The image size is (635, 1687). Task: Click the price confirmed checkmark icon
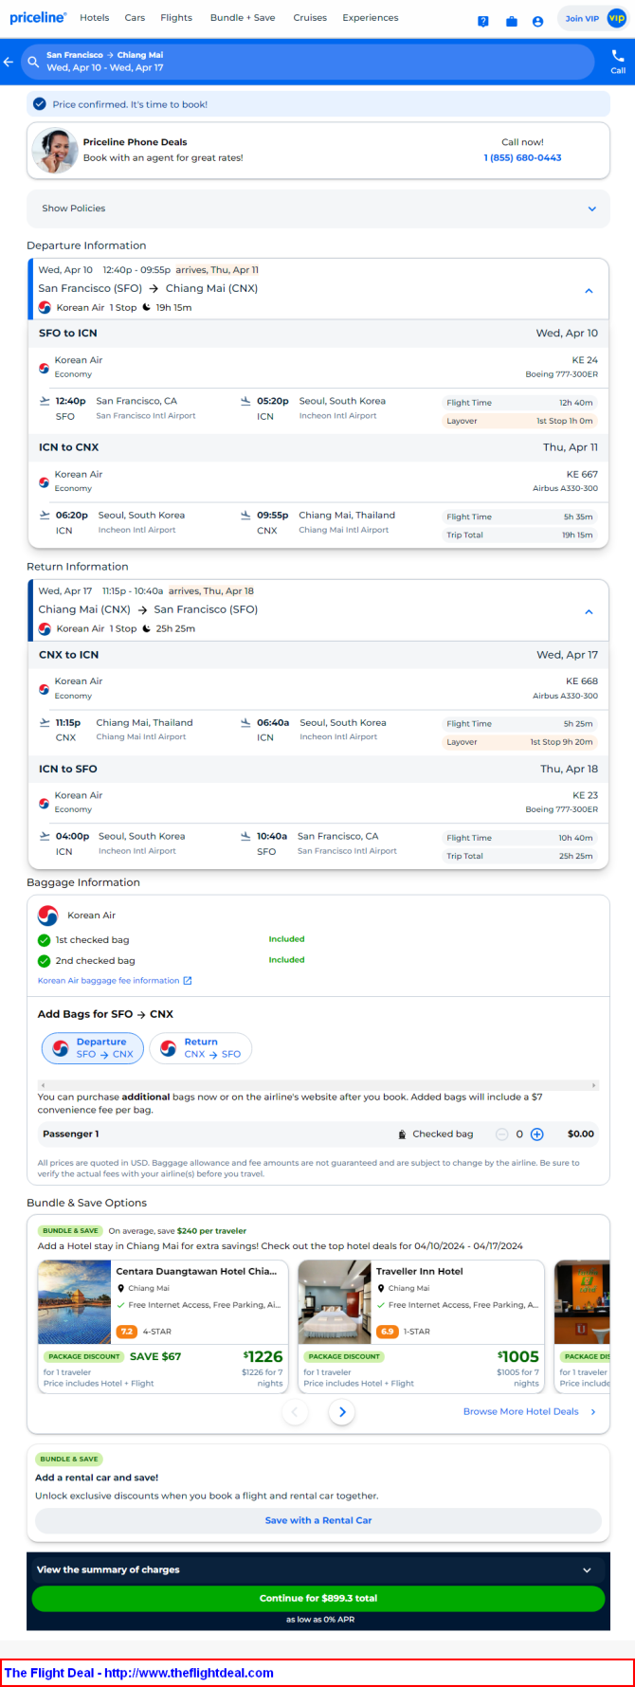pos(40,104)
